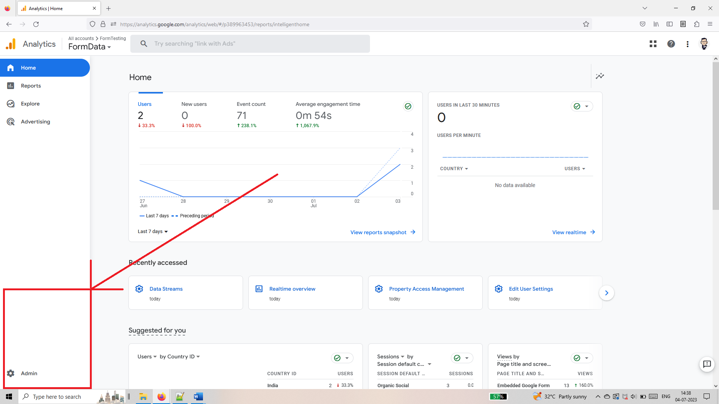
Task: Click data quality check icon on overview card
Action: click(x=408, y=106)
